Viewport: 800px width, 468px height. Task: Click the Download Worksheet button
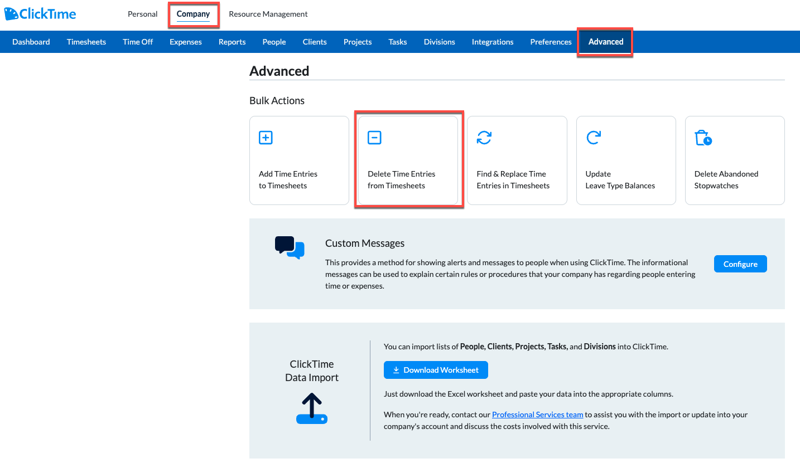pyautogui.click(x=436, y=370)
